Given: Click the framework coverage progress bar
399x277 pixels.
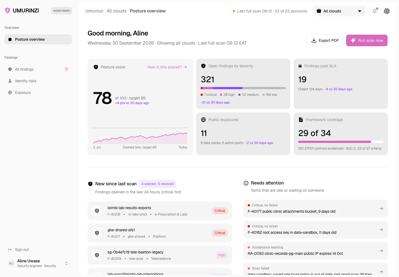Looking at the screenshot, I should 341,142.
